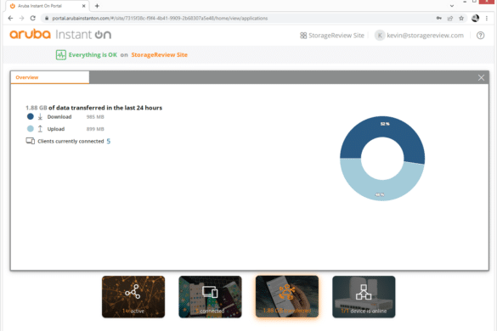
Task: Click the Upload label
Action: pyautogui.click(x=56, y=129)
